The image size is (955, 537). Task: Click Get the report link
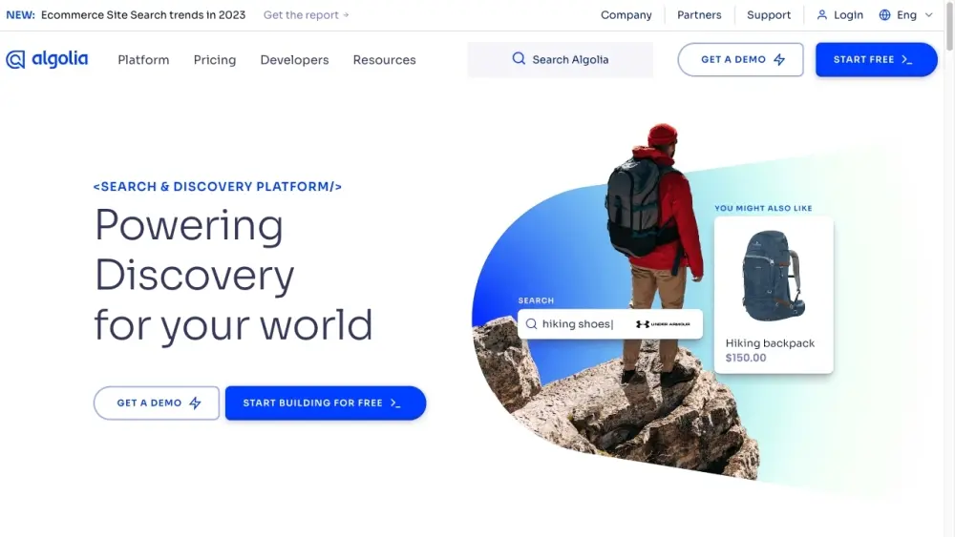pos(306,14)
